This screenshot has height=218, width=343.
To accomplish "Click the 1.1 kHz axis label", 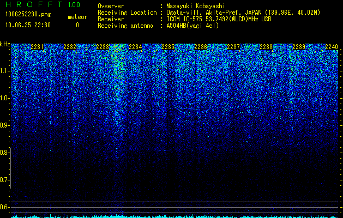I will (4, 71).
